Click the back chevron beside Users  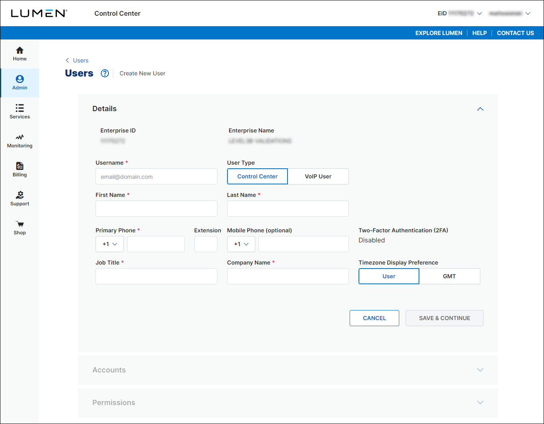click(x=67, y=60)
